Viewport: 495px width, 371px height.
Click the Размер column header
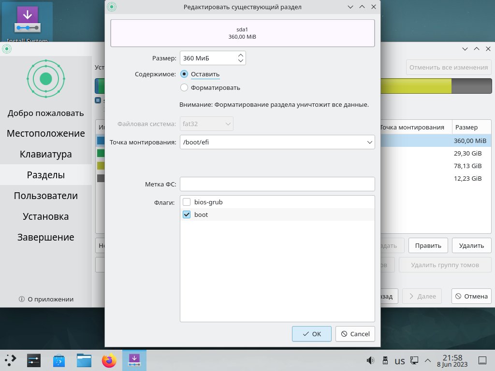pos(472,127)
